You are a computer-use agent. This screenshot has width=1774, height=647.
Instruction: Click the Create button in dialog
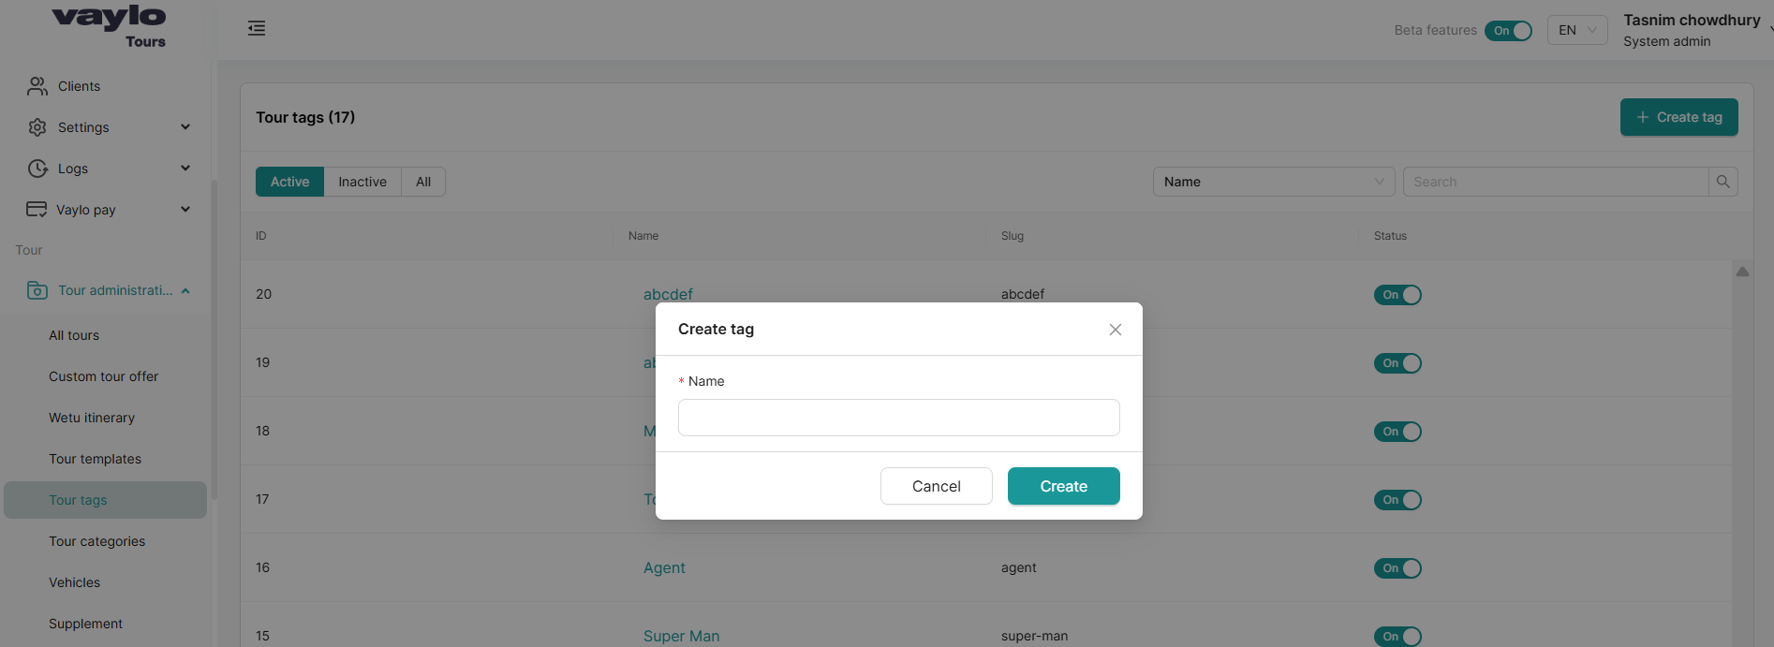(1063, 486)
